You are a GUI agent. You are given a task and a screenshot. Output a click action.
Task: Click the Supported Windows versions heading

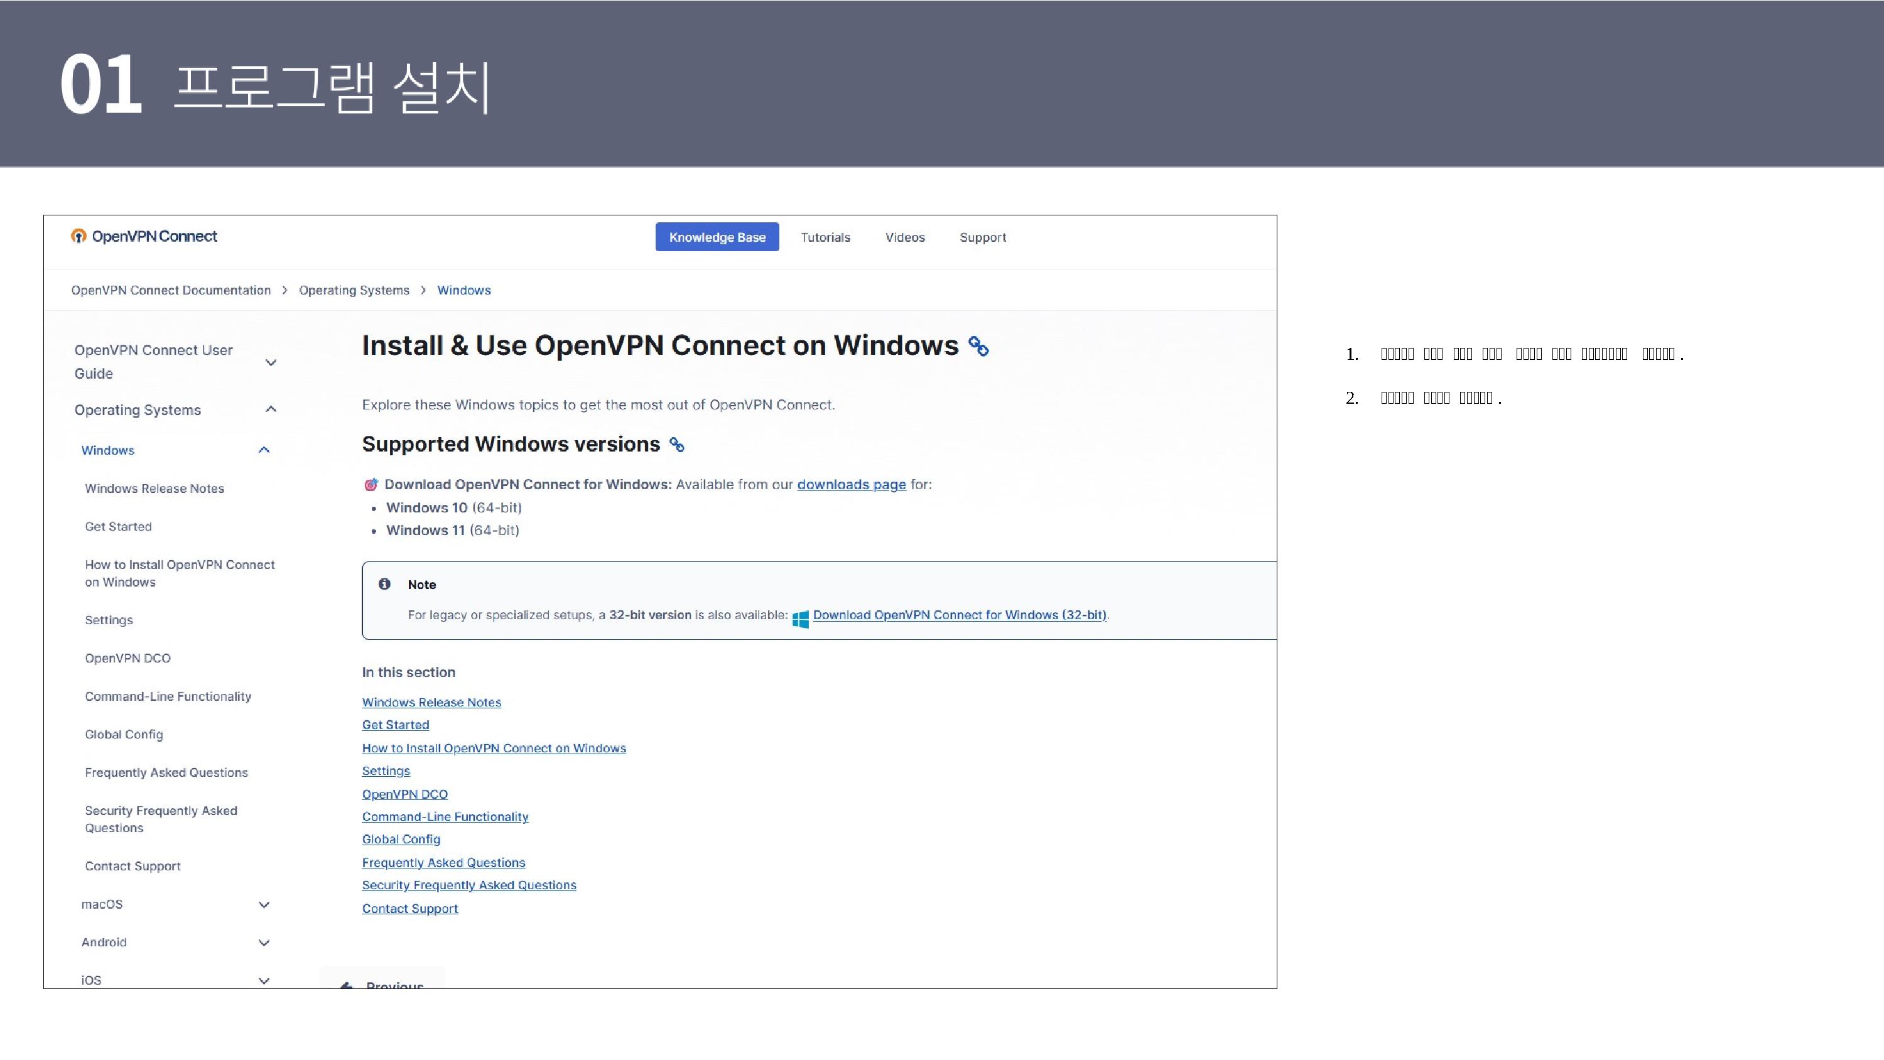coord(511,444)
